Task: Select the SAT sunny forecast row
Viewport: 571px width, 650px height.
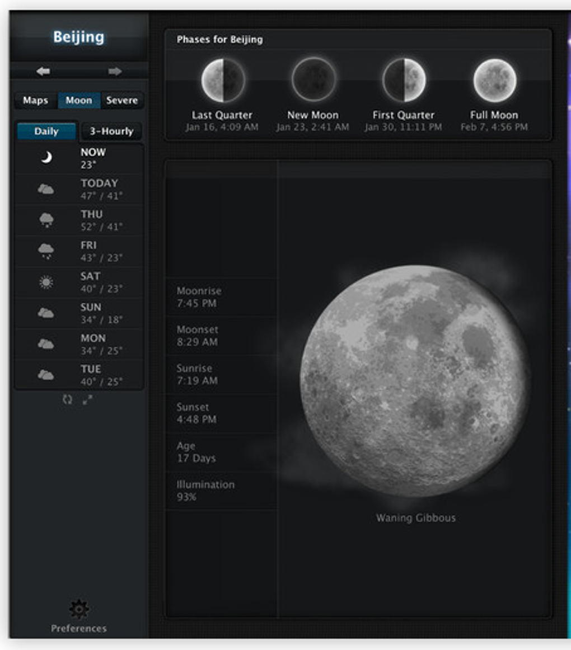Action: [79, 282]
